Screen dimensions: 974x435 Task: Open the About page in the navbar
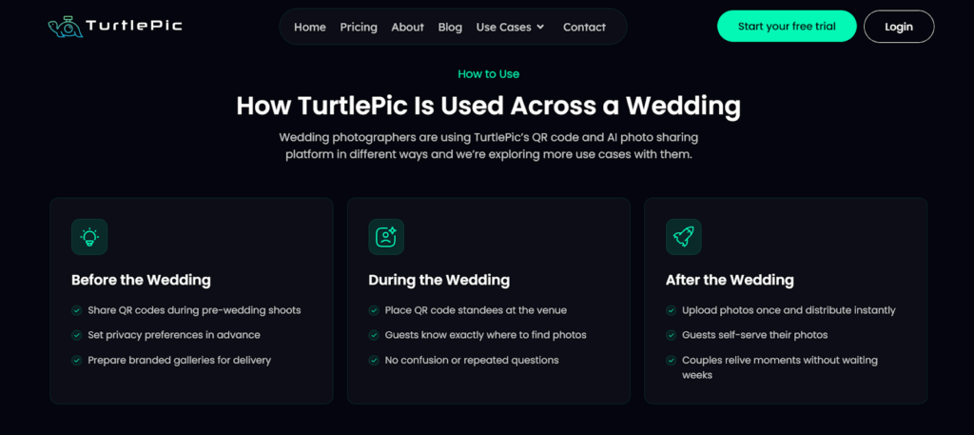(407, 27)
